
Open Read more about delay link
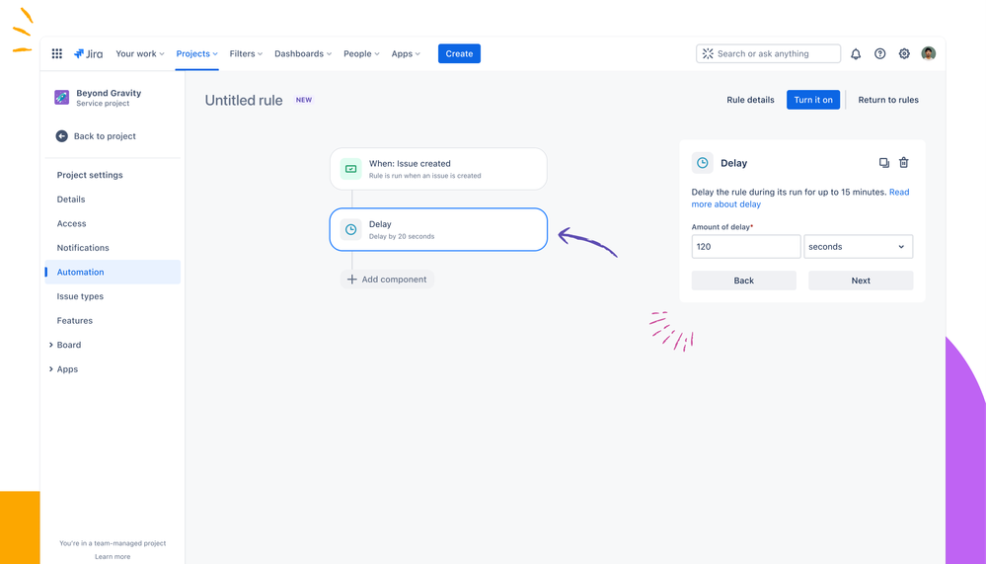[x=799, y=199]
